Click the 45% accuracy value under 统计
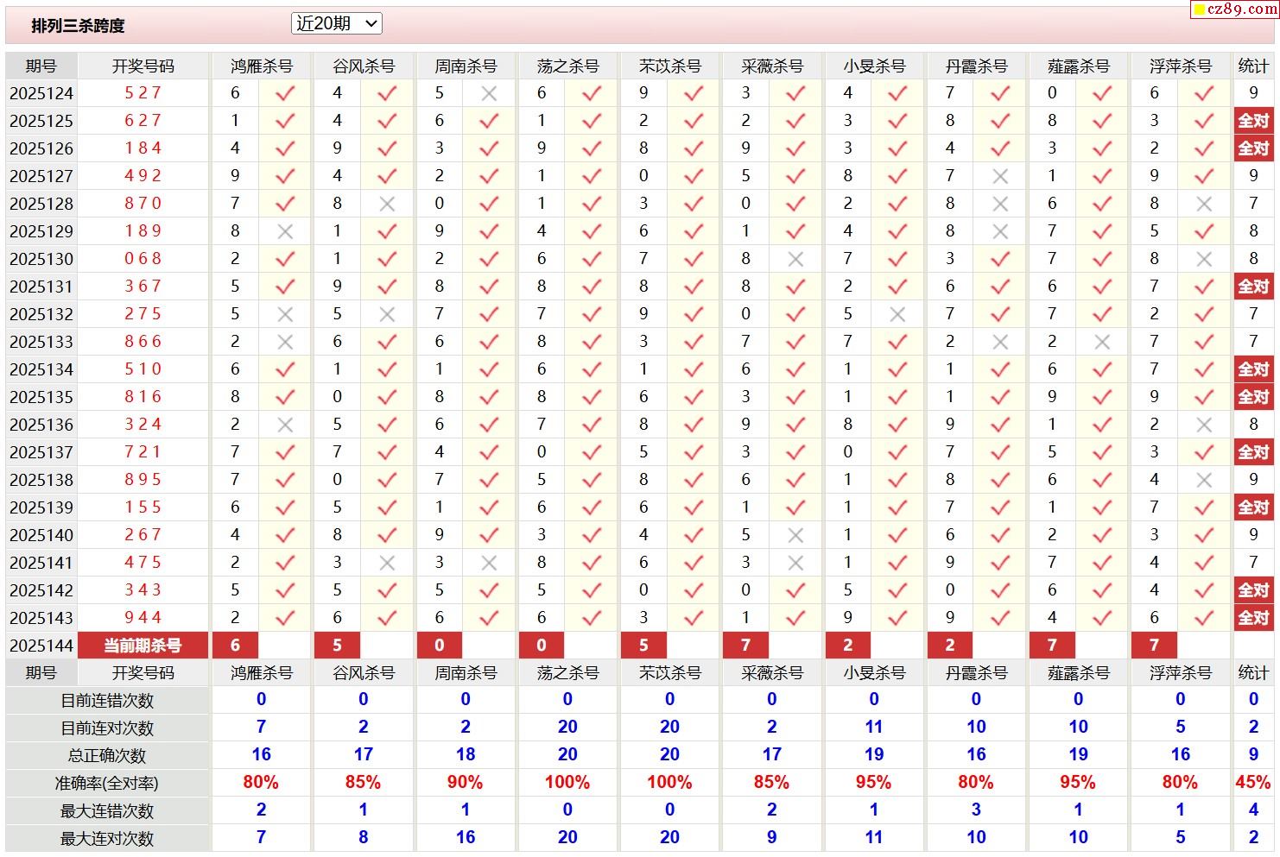 coord(1253,783)
